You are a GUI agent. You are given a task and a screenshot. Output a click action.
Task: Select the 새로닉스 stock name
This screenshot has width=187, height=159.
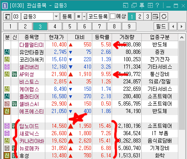(x=29, y=134)
